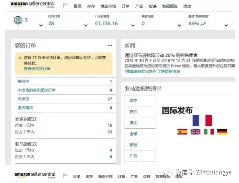
Task: Open the 未发货的优先配送订单 link
Action: pos(36,90)
